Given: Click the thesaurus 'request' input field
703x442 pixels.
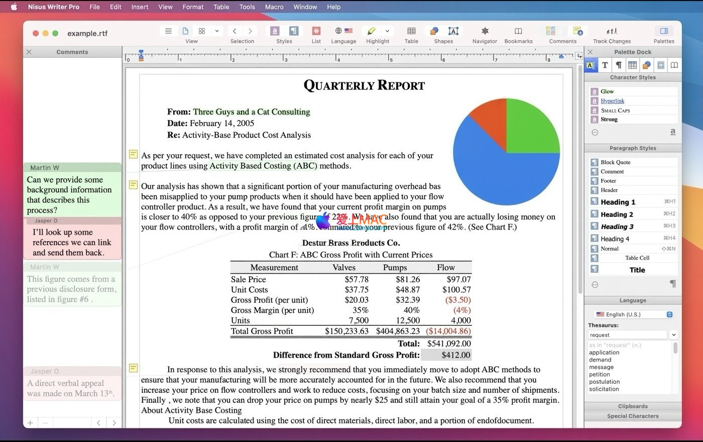Looking at the screenshot, I should [x=627, y=335].
